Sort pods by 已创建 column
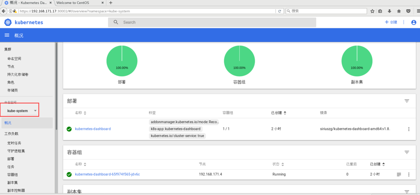This screenshot has width=420, height=195. pyautogui.click(x=377, y=164)
